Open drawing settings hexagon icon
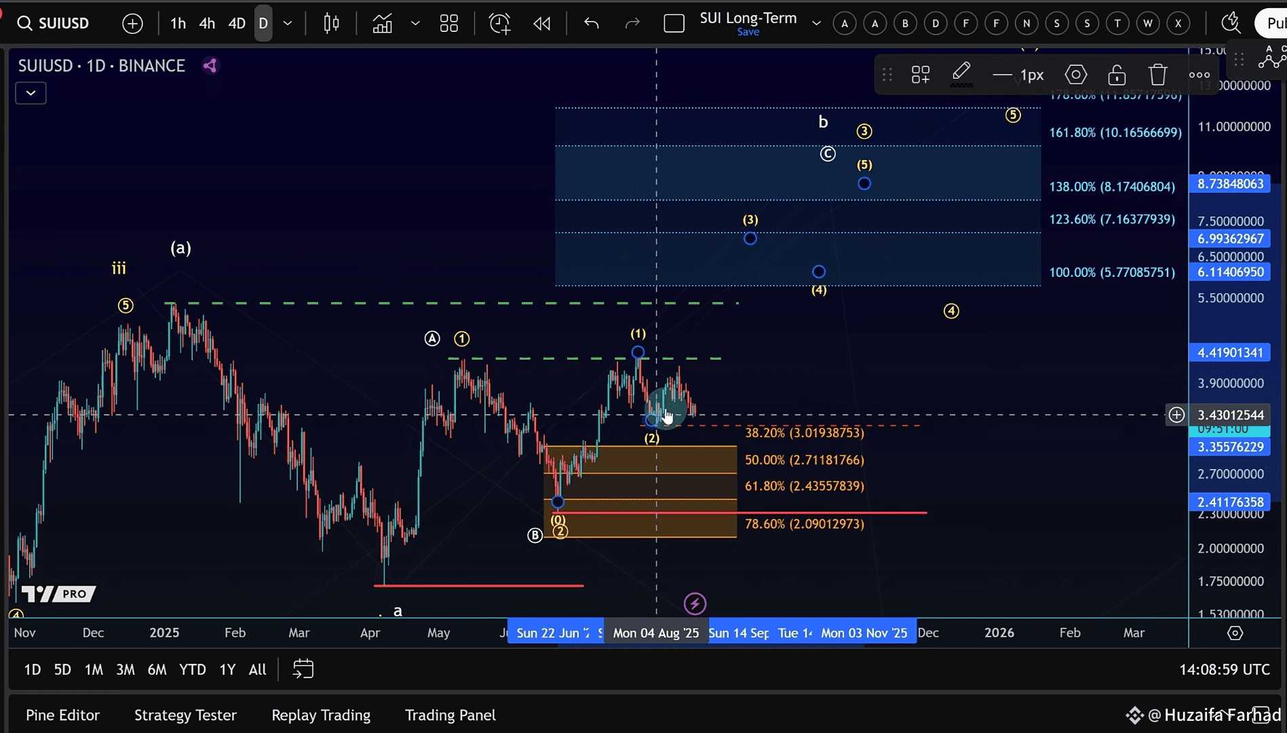 1076,75
